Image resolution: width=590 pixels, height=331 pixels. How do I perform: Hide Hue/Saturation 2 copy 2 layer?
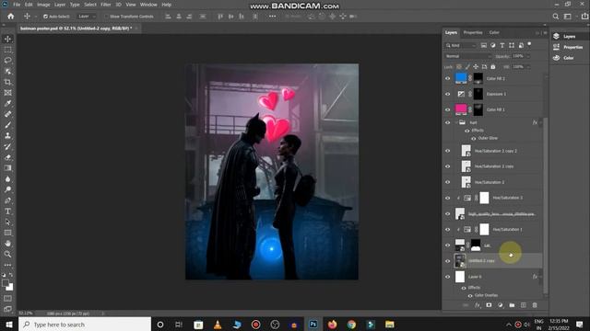tap(447, 151)
